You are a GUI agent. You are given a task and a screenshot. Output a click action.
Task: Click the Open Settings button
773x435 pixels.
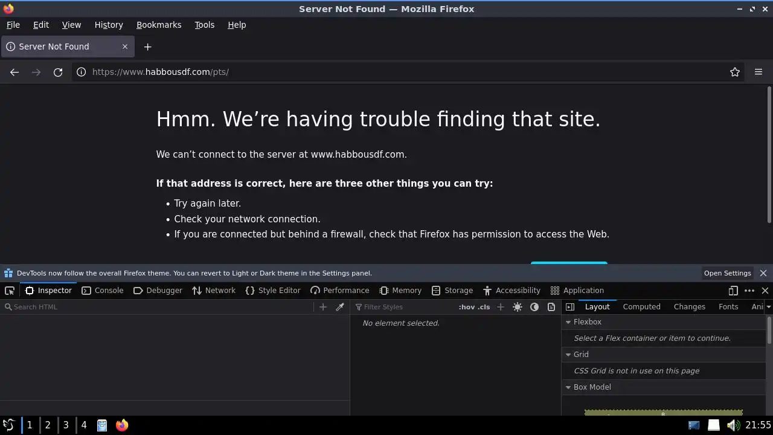pyautogui.click(x=727, y=273)
